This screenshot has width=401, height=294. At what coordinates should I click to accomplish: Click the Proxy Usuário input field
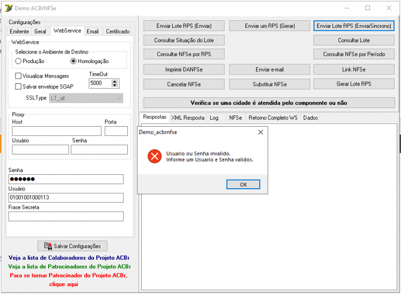(41, 150)
